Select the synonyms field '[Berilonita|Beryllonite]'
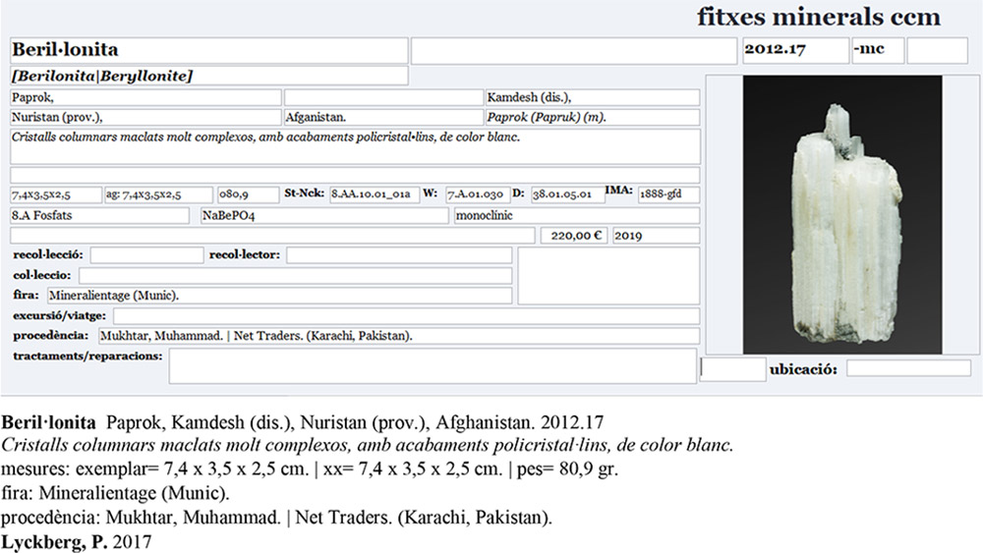The image size is (983, 553). click(x=208, y=76)
